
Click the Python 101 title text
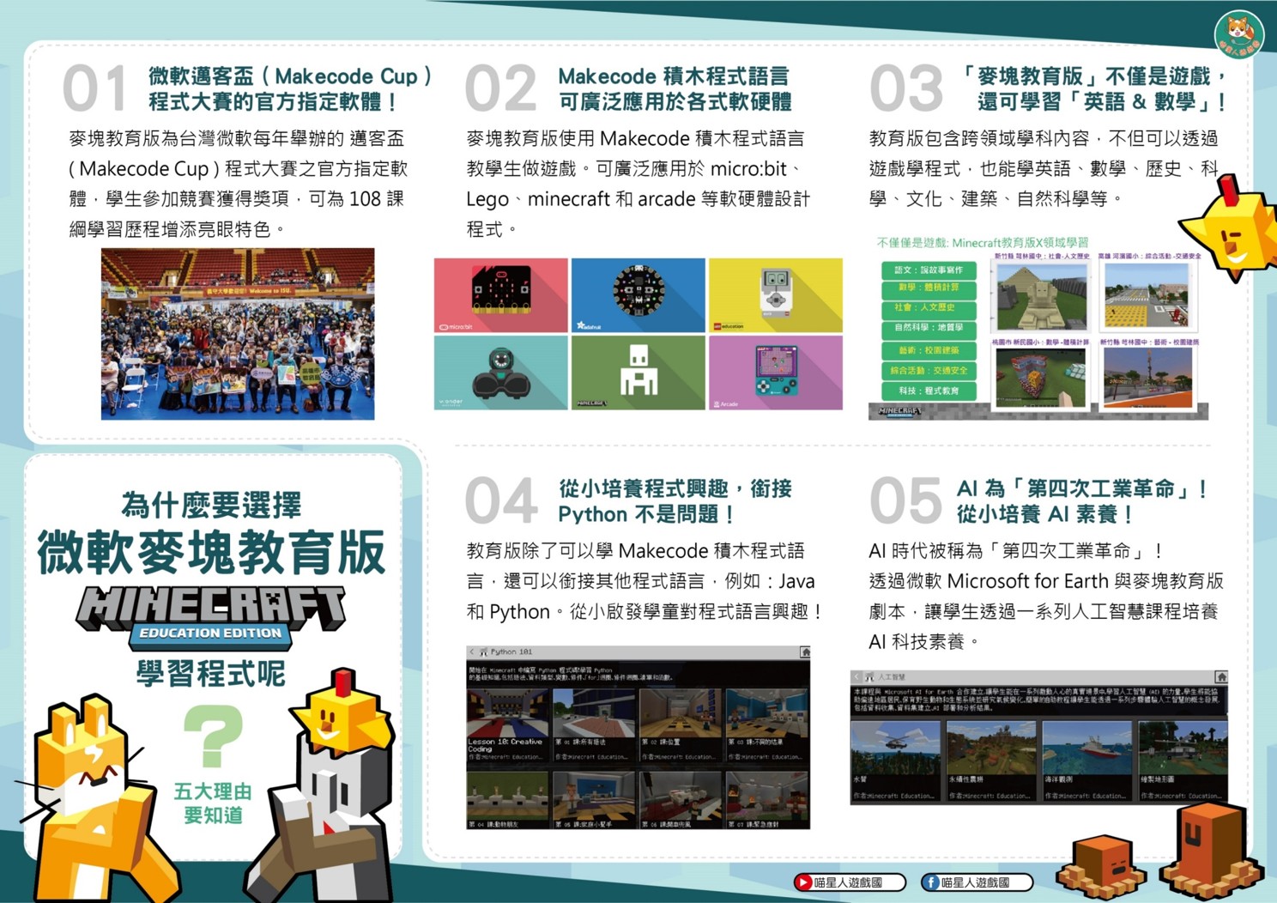pos(511,652)
